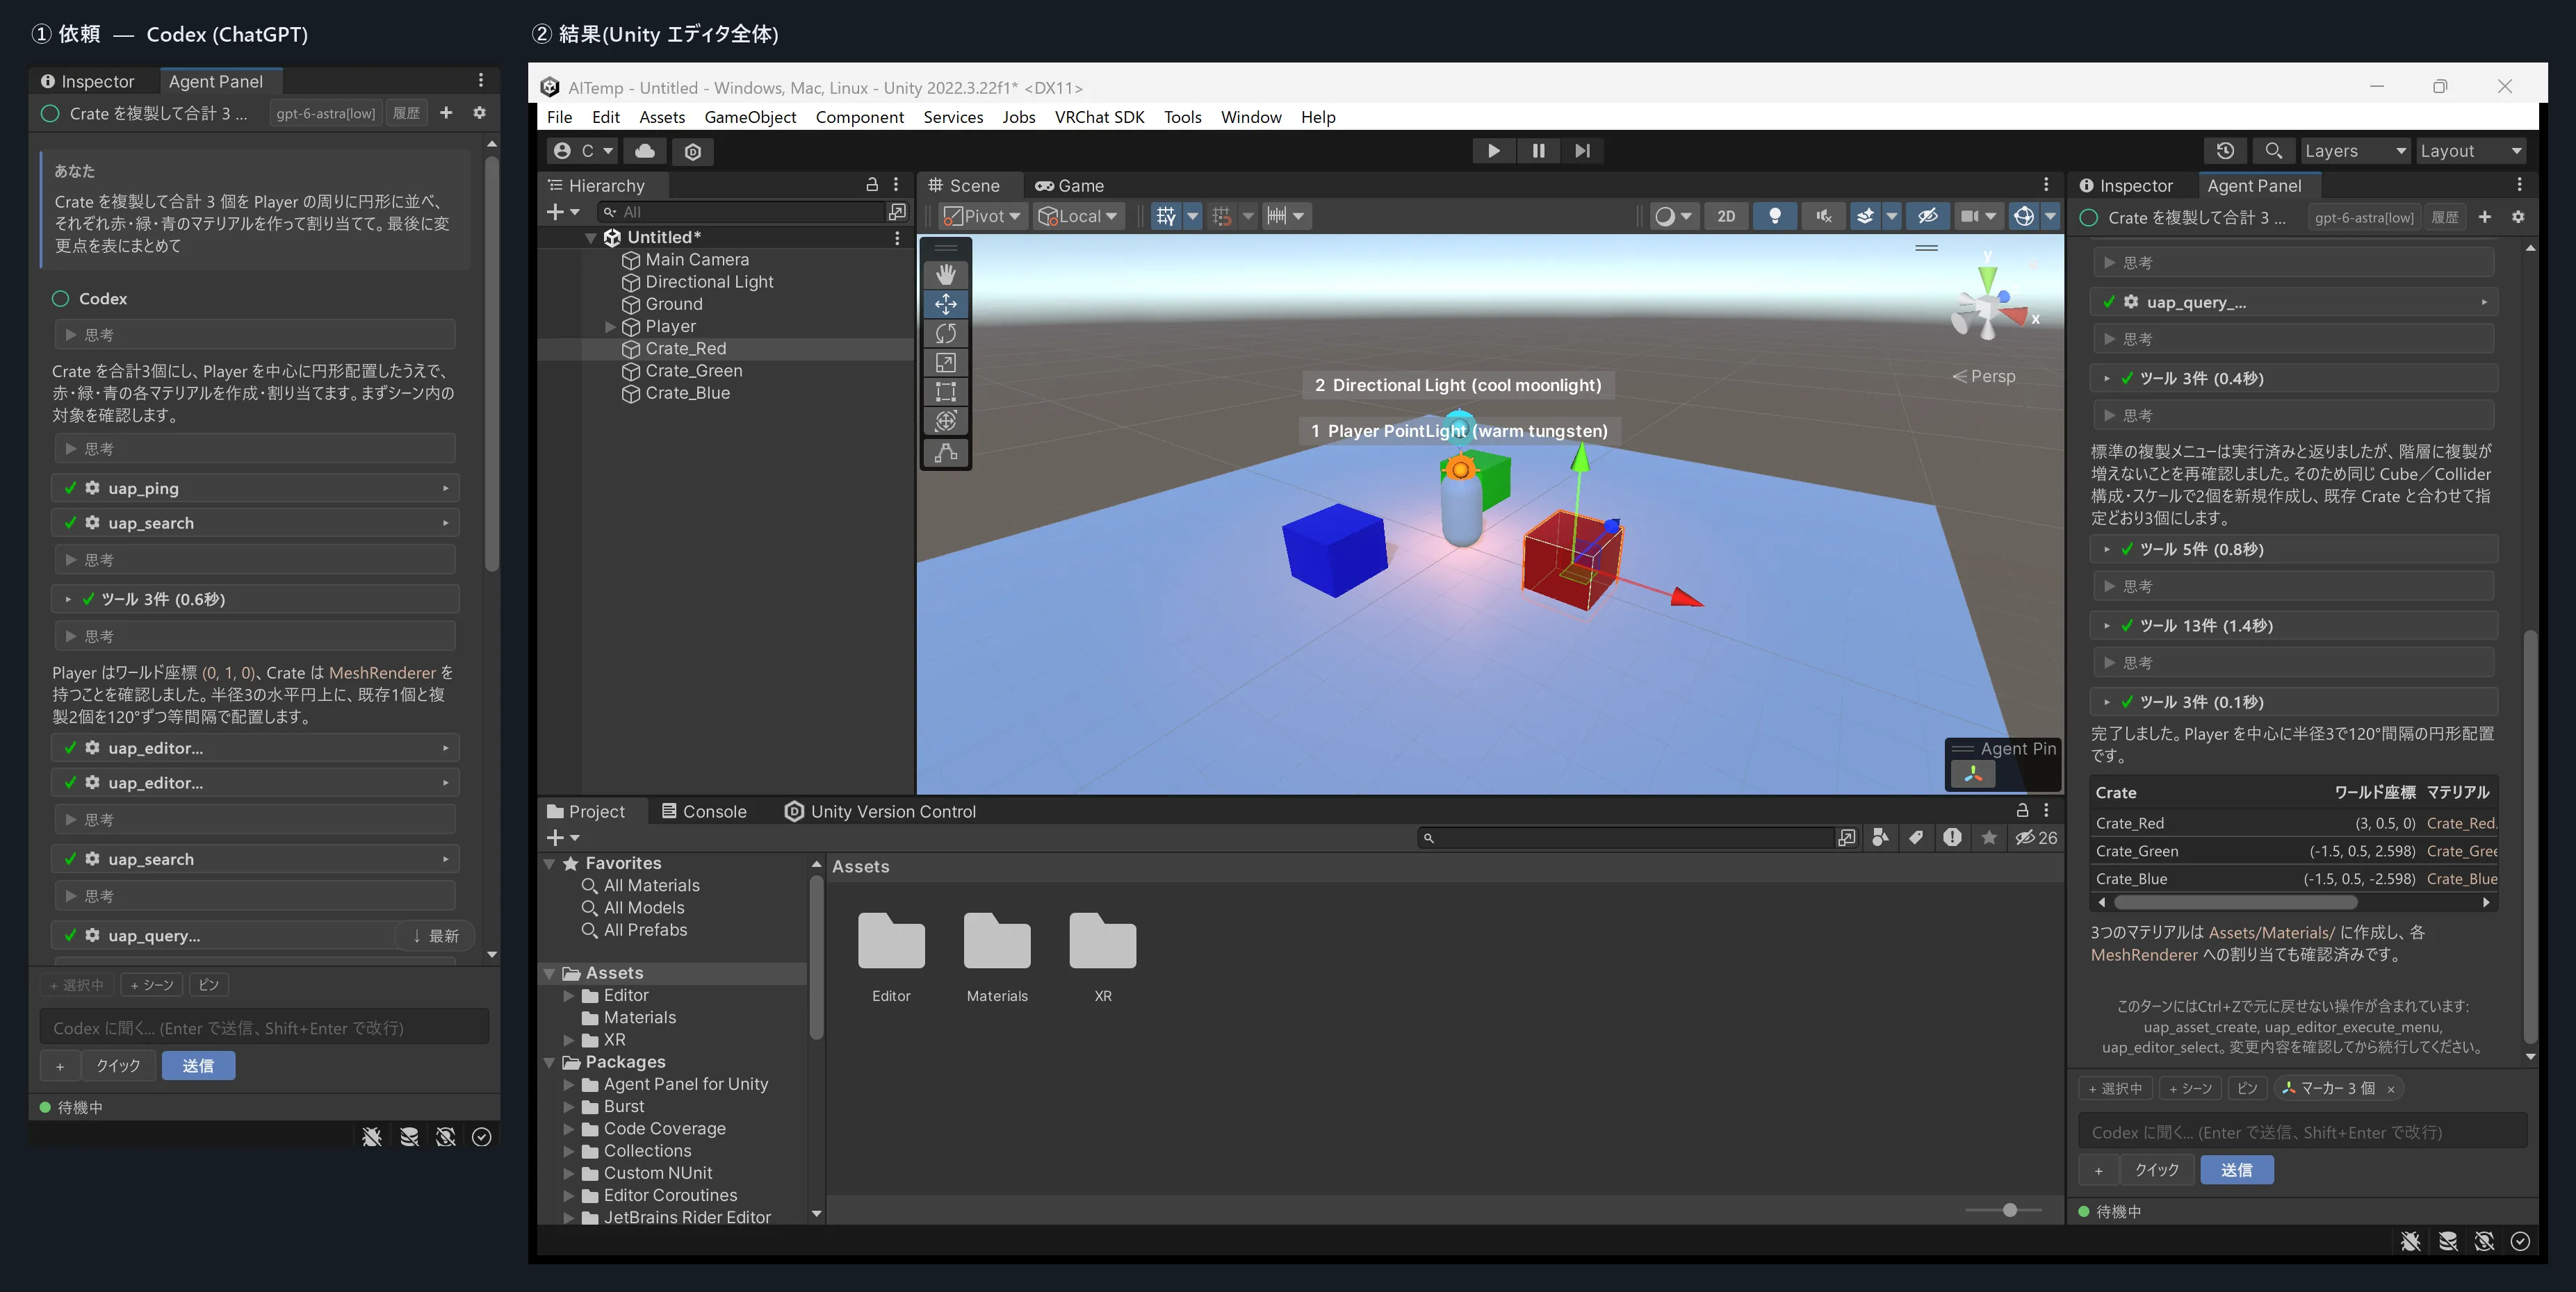The height and width of the screenshot is (1292, 2576).
Task: Click クイック button in left Agent Panel
Action: pos(118,1065)
